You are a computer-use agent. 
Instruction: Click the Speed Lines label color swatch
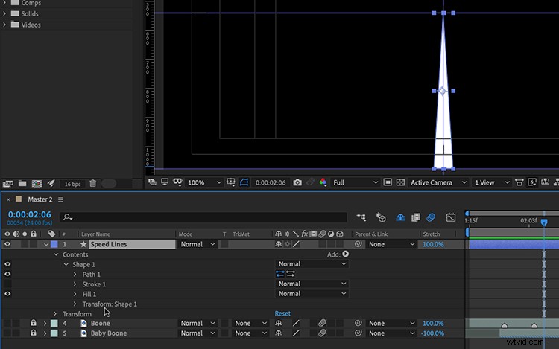point(54,244)
